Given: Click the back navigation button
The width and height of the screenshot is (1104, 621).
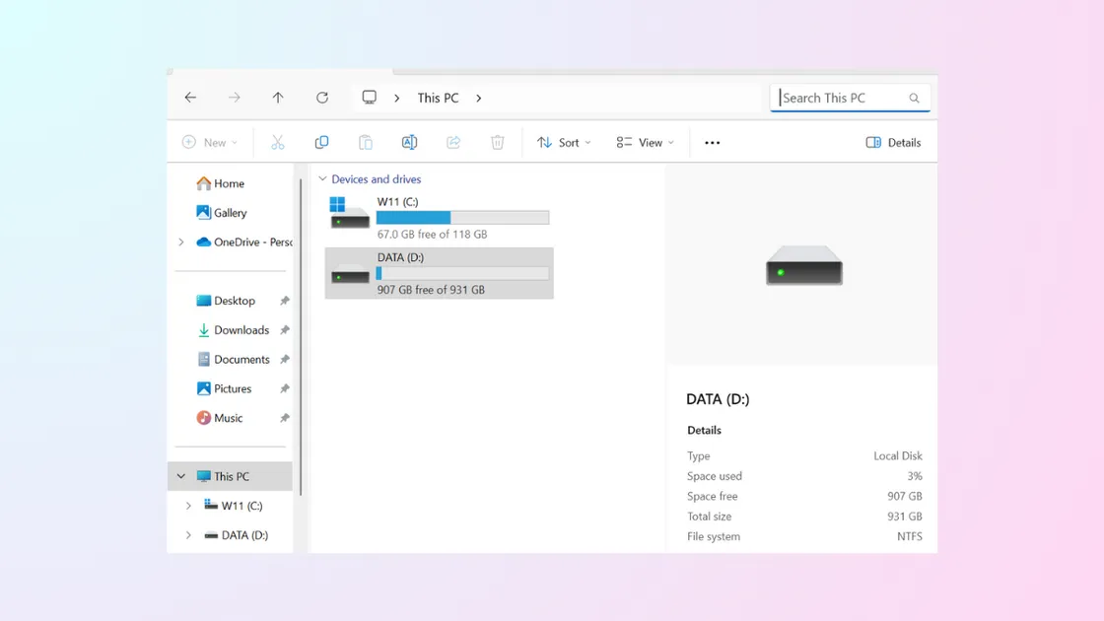Looking at the screenshot, I should click(x=190, y=98).
